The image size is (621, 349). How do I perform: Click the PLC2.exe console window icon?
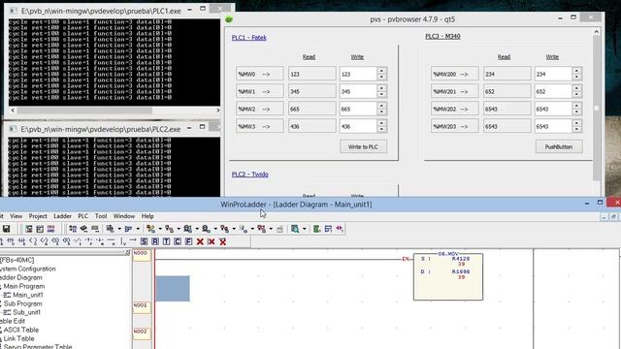(13, 129)
